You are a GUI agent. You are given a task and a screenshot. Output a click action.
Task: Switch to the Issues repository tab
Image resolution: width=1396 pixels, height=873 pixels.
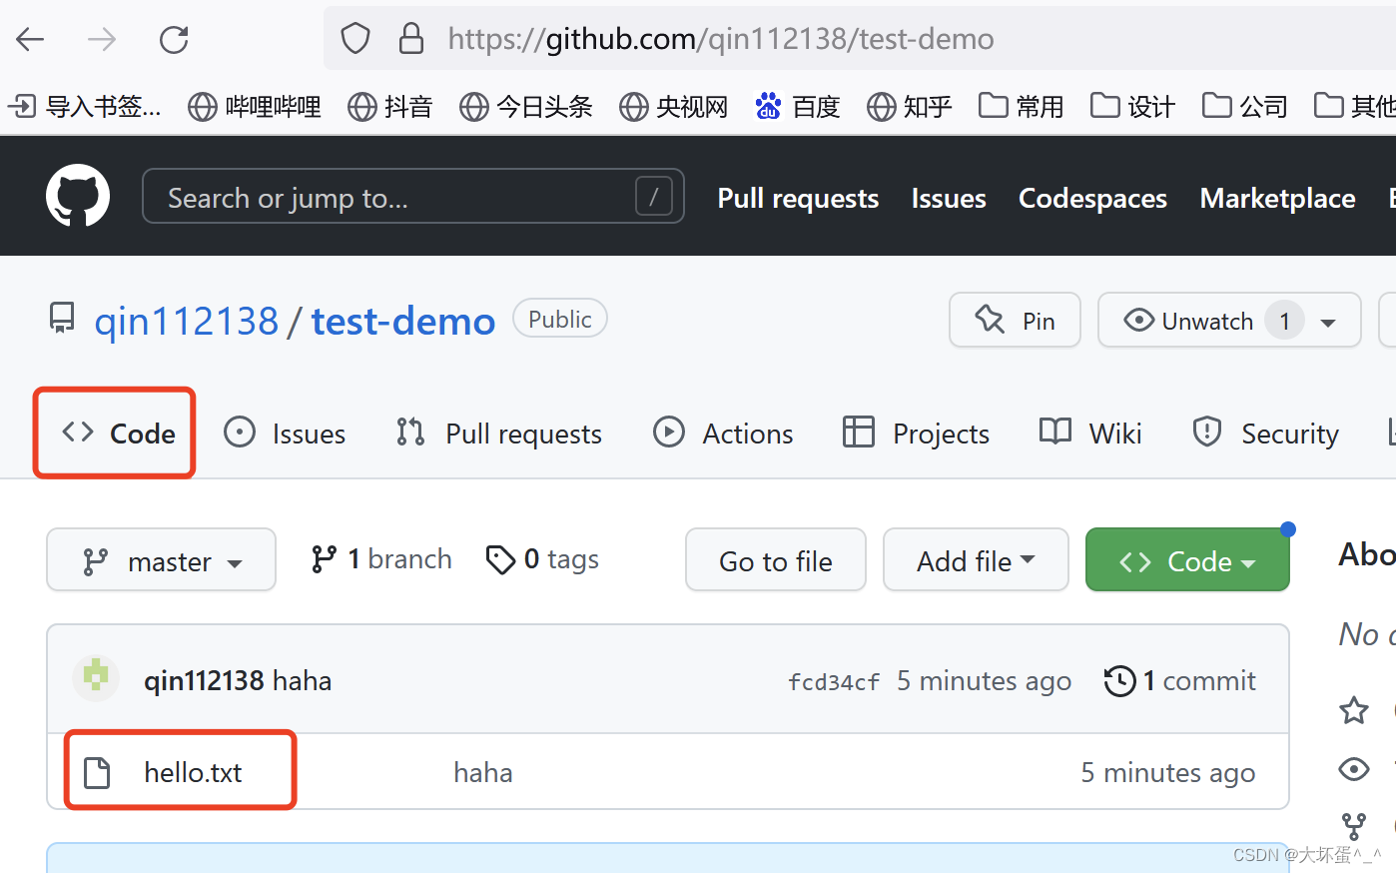285,434
